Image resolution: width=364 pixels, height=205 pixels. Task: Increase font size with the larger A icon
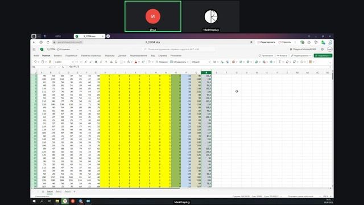point(86,62)
